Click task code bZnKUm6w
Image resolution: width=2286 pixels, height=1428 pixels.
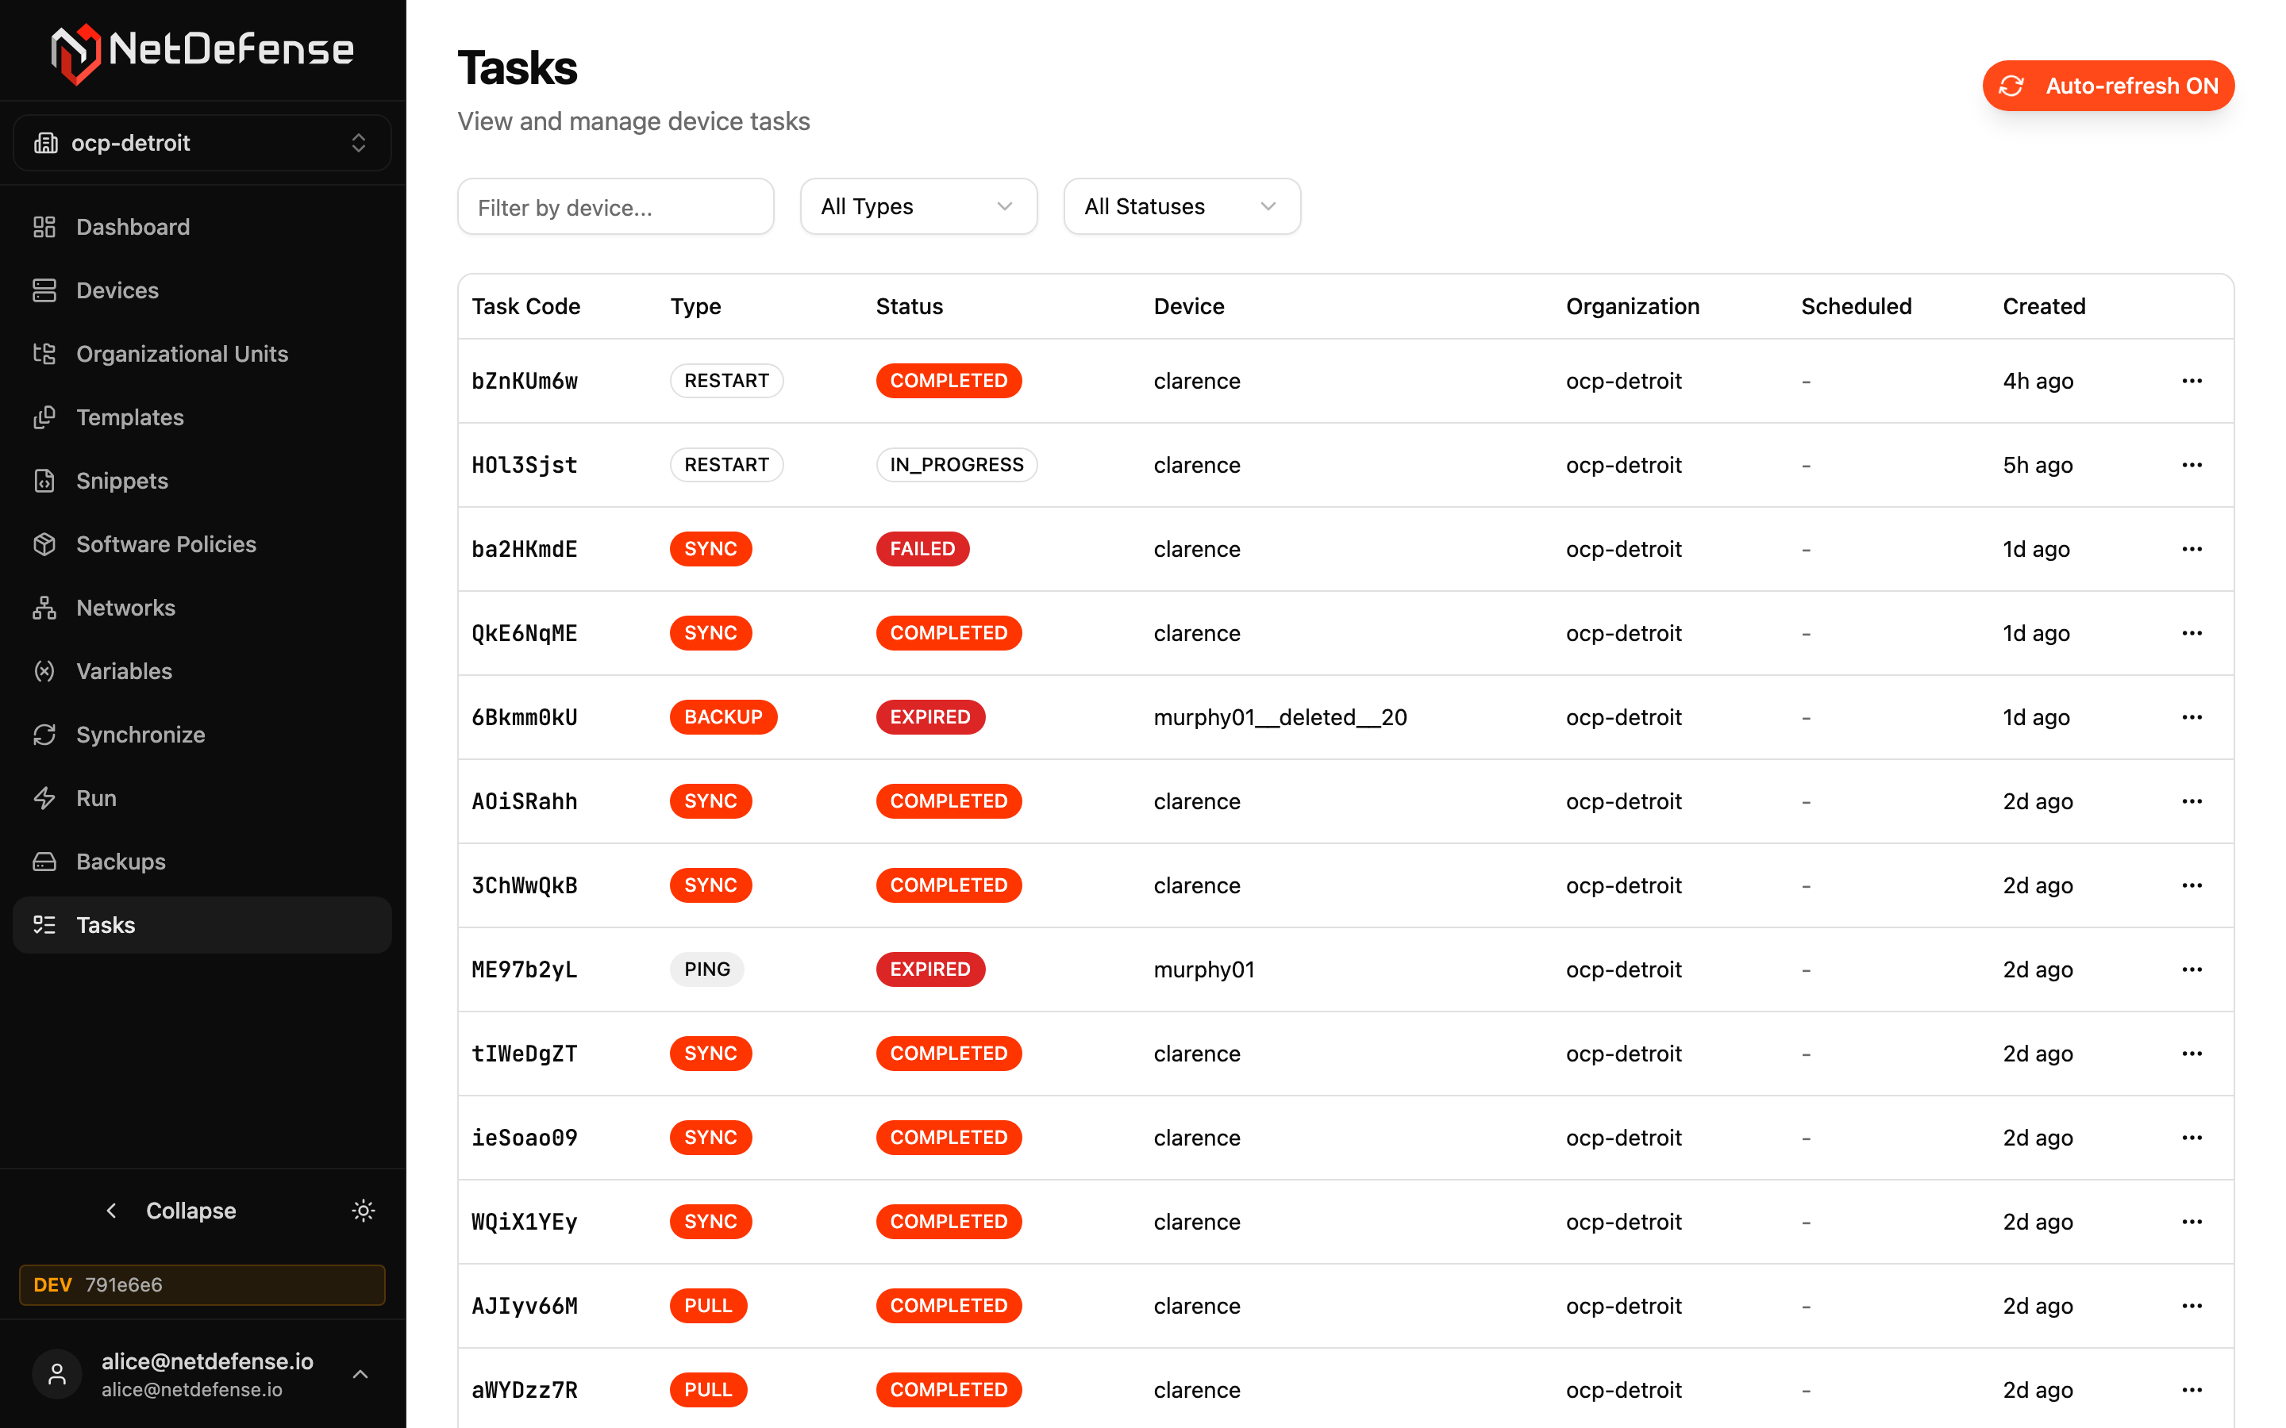pos(524,381)
